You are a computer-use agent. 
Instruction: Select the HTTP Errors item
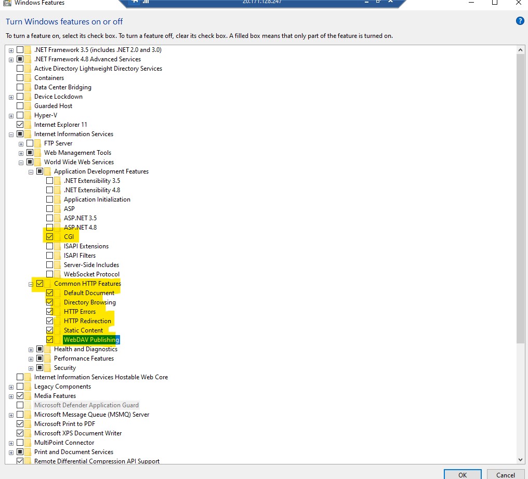coord(80,312)
